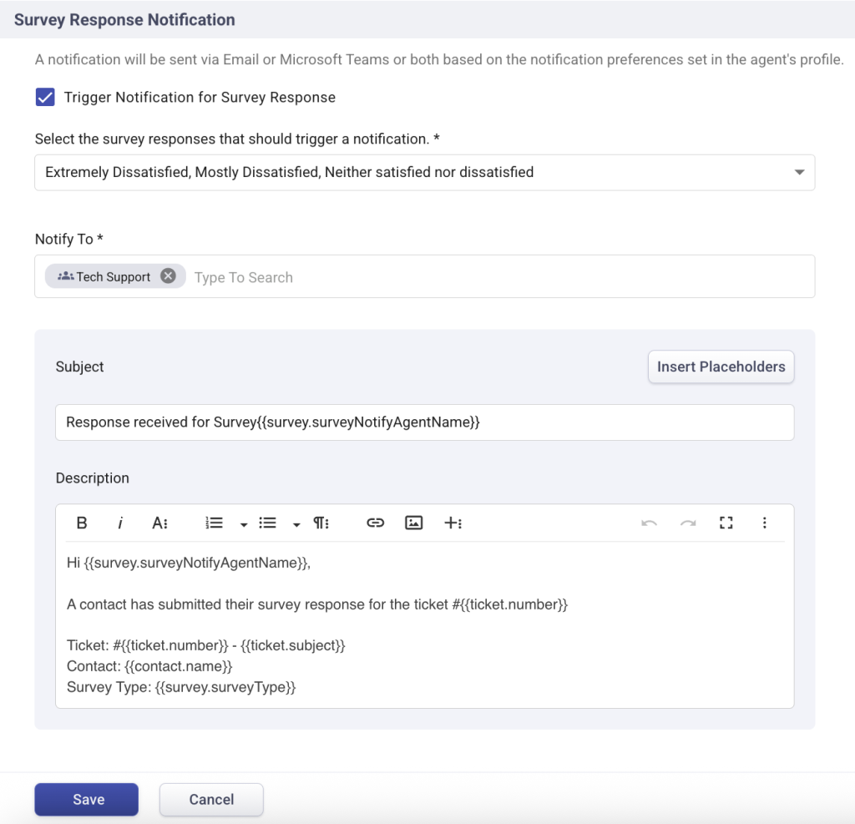Click the team icon on Tech Support chip
The width and height of the screenshot is (855, 824).
65,276
